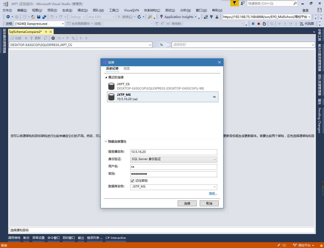Screen dimensions: 324x248
Task: Select the JXTP_MS recent connection
Action: (163, 97)
